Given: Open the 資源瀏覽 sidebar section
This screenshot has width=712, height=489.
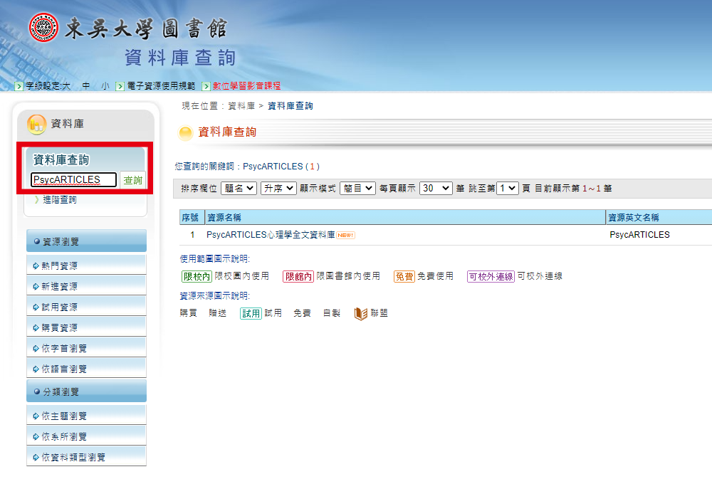Looking at the screenshot, I should 86,241.
